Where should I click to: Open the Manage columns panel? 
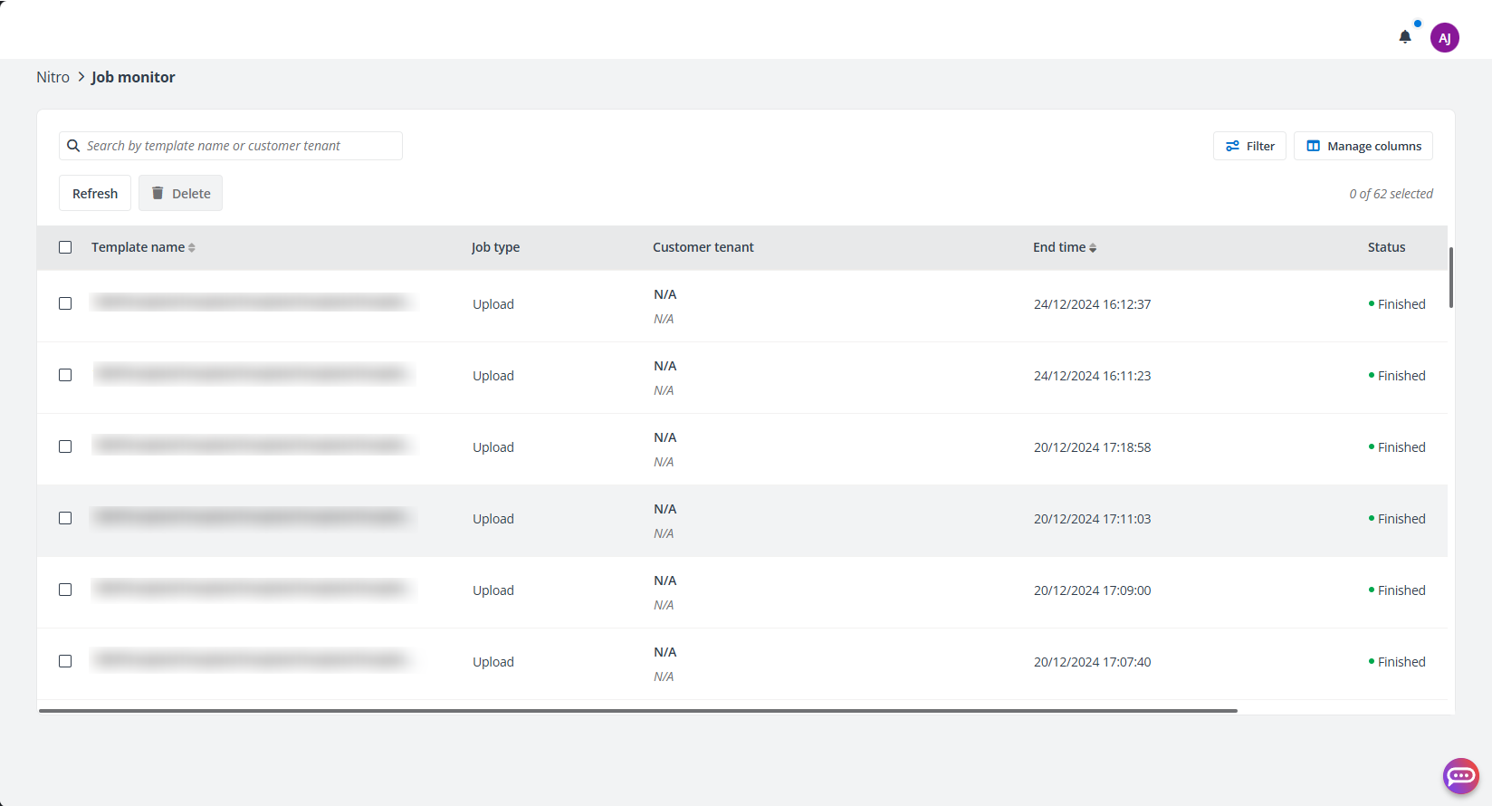click(1373, 146)
